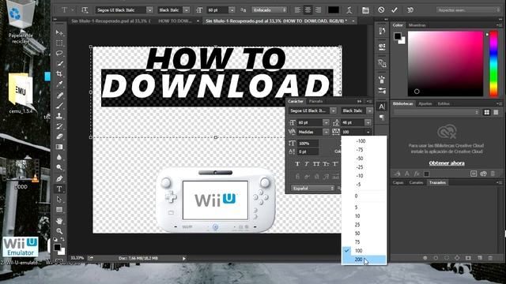Switch Libraries to list view
The width and height of the screenshot is (506, 284).
[x=496, y=112]
